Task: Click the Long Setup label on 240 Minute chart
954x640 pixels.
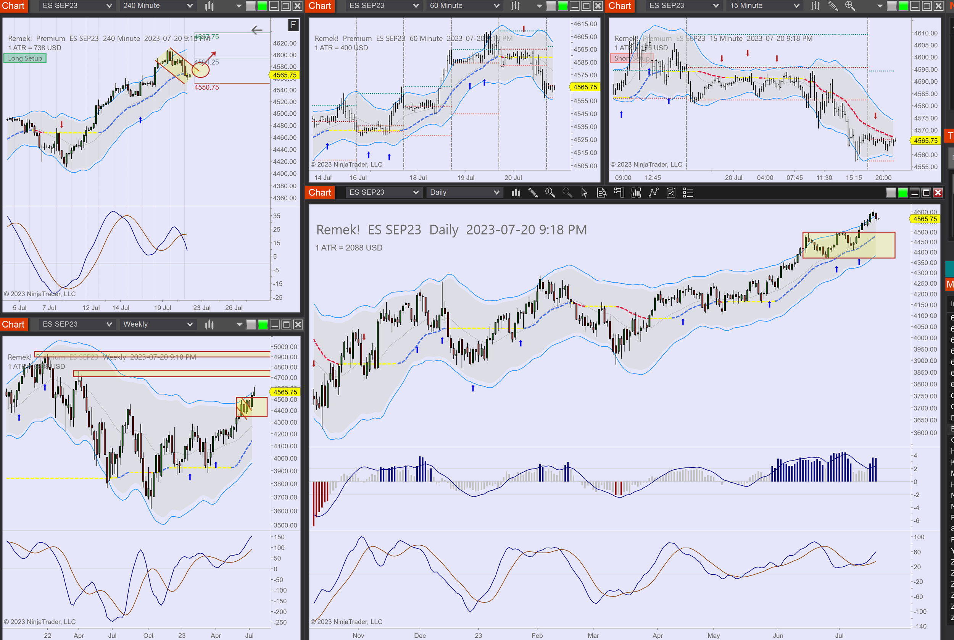Action: (x=25, y=58)
